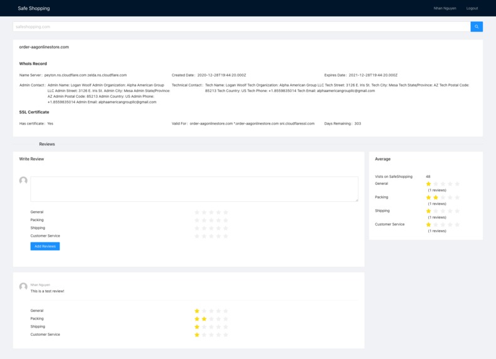Select the Reviews tab
This screenshot has width=496, height=359.
(x=47, y=144)
